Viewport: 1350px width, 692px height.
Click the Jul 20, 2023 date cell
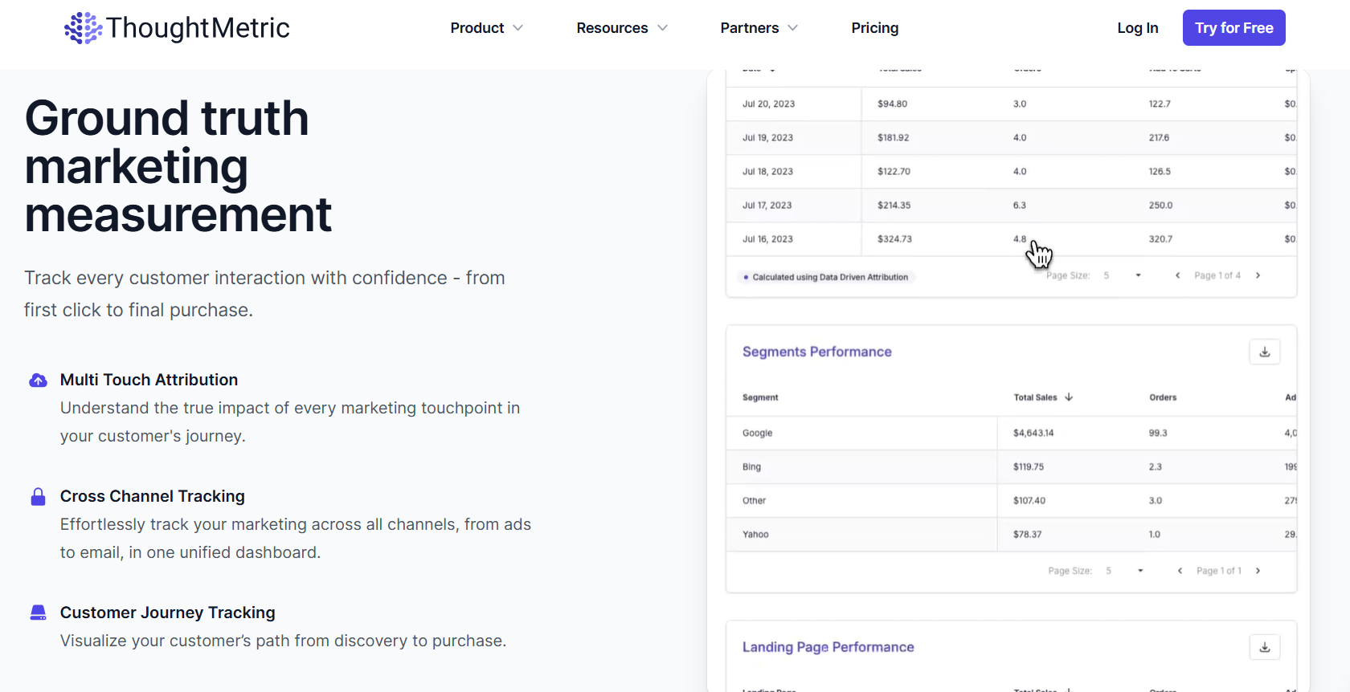click(768, 104)
